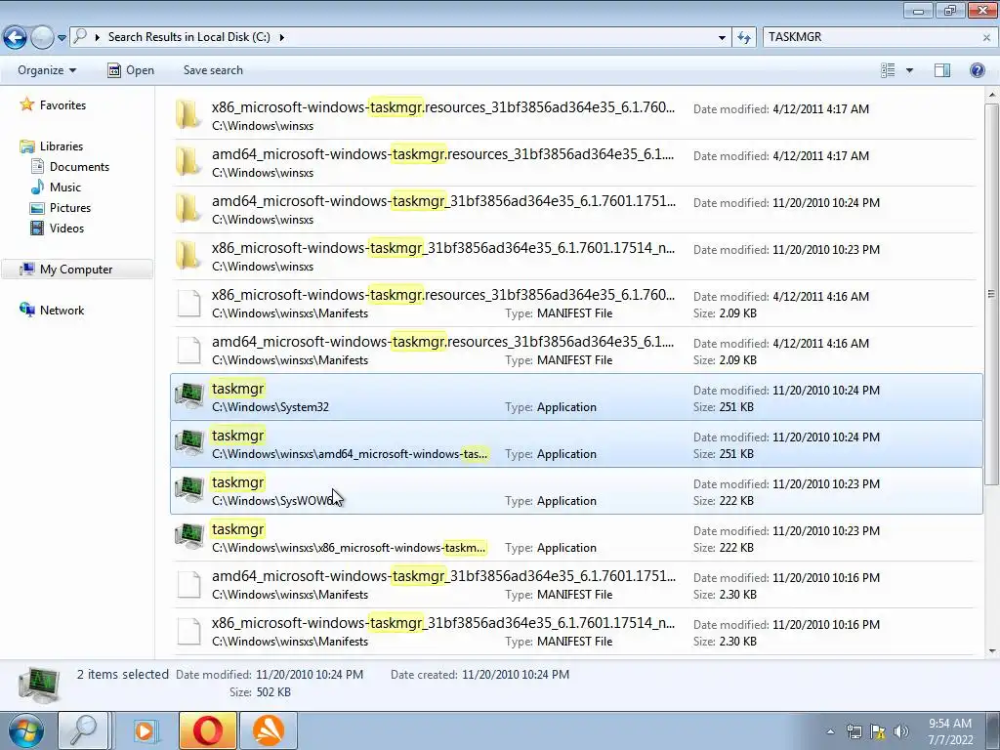Open the Videos library in sidebar
The image size is (1000, 750).
pyautogui.click(x=66, y=228)
